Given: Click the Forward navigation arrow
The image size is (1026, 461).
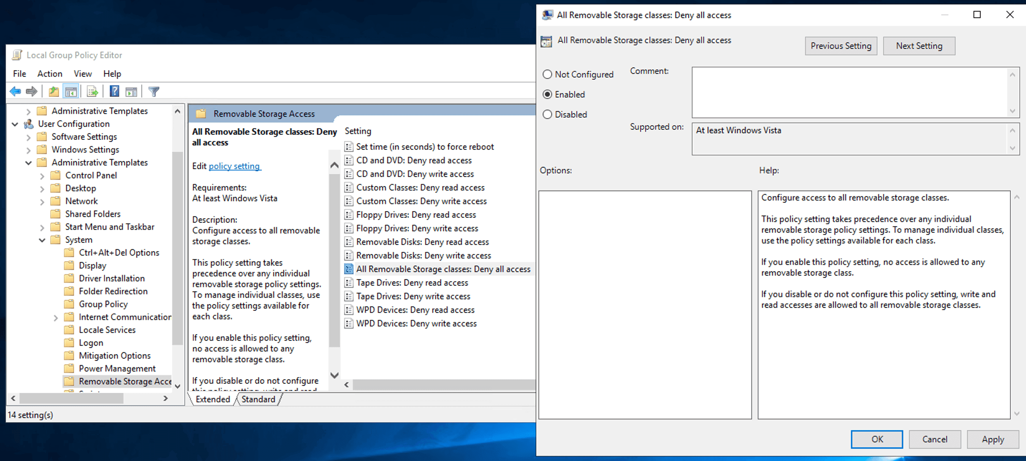Looking at the screenshot, I should point(32,91).
